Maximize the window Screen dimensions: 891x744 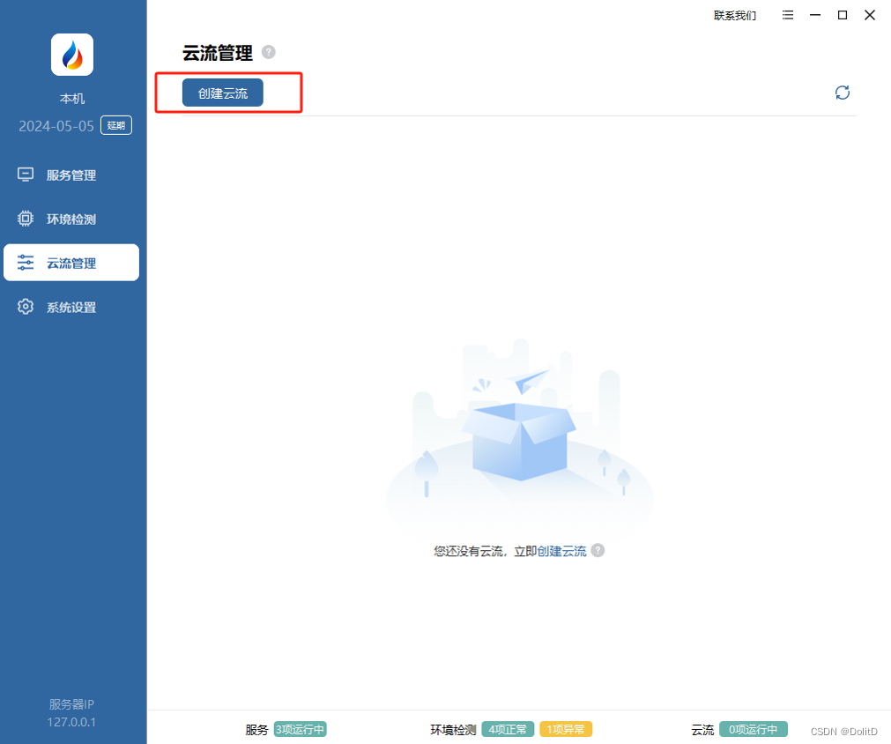coord(843,15)
